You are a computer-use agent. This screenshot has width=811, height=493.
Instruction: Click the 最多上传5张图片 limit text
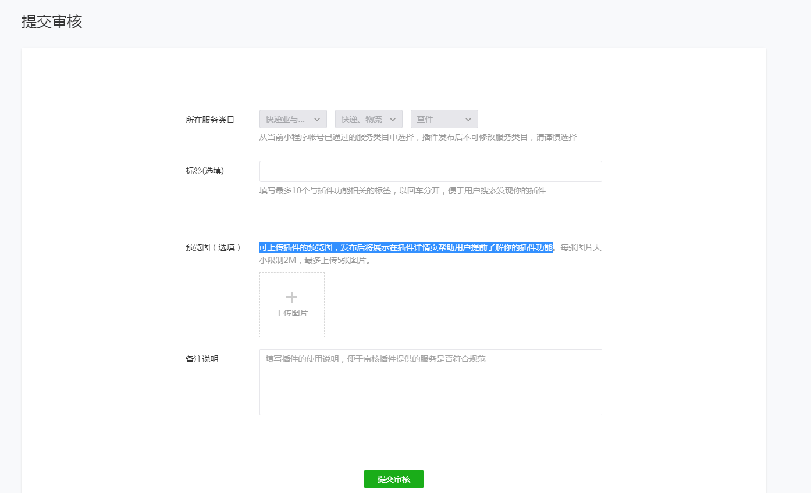[337, 260]
